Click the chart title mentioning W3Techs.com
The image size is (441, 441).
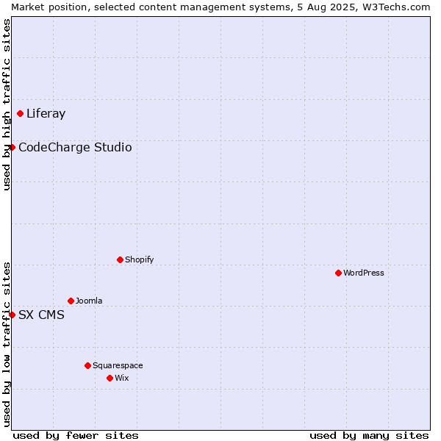click(220, 7)
